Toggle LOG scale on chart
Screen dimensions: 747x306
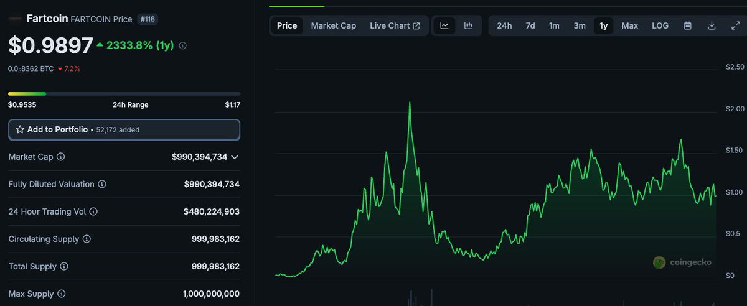pyautogui.click(x=660, y=26)
